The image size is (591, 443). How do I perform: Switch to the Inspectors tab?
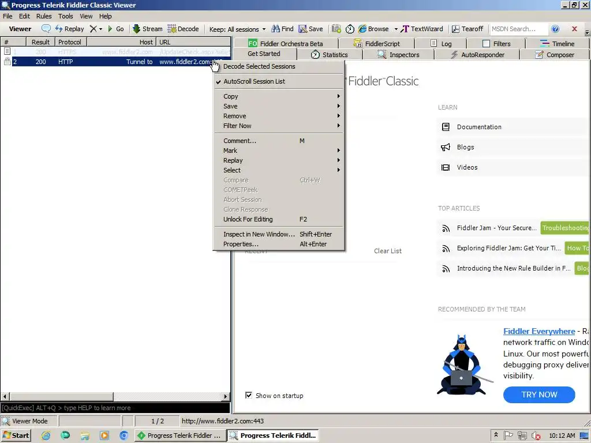pos(398,55)
